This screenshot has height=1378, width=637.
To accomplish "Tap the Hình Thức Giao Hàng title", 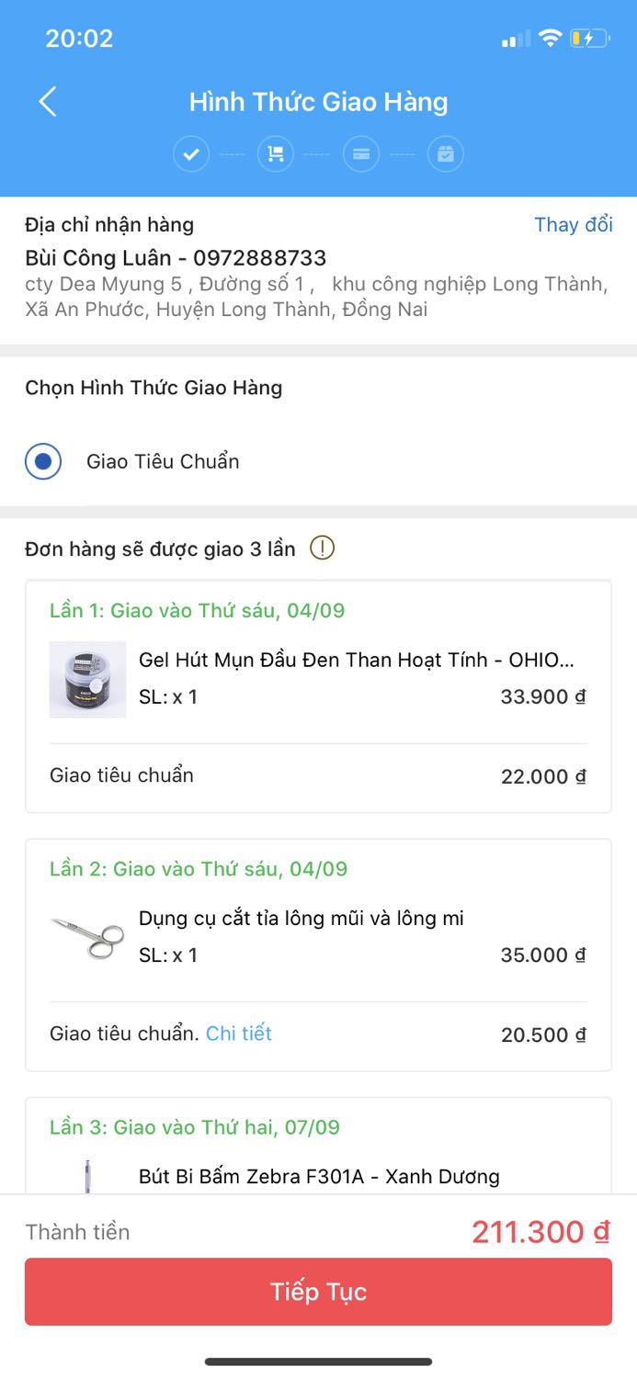I will 318,101.
